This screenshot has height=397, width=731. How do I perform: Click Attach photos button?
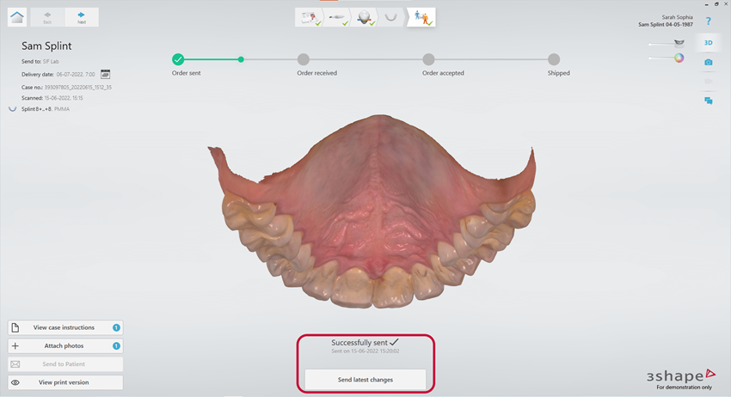tap(65, 345)
